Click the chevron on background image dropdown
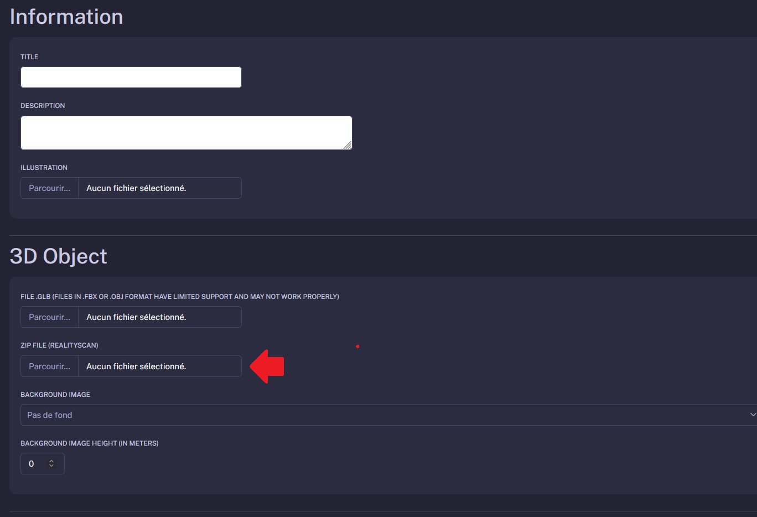 (752, 415)
